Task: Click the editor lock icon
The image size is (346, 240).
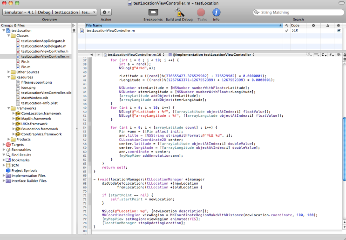Action: click(x=345, y=55)
